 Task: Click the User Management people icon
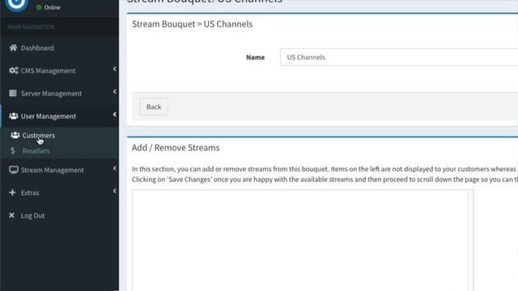coord(14,116)
